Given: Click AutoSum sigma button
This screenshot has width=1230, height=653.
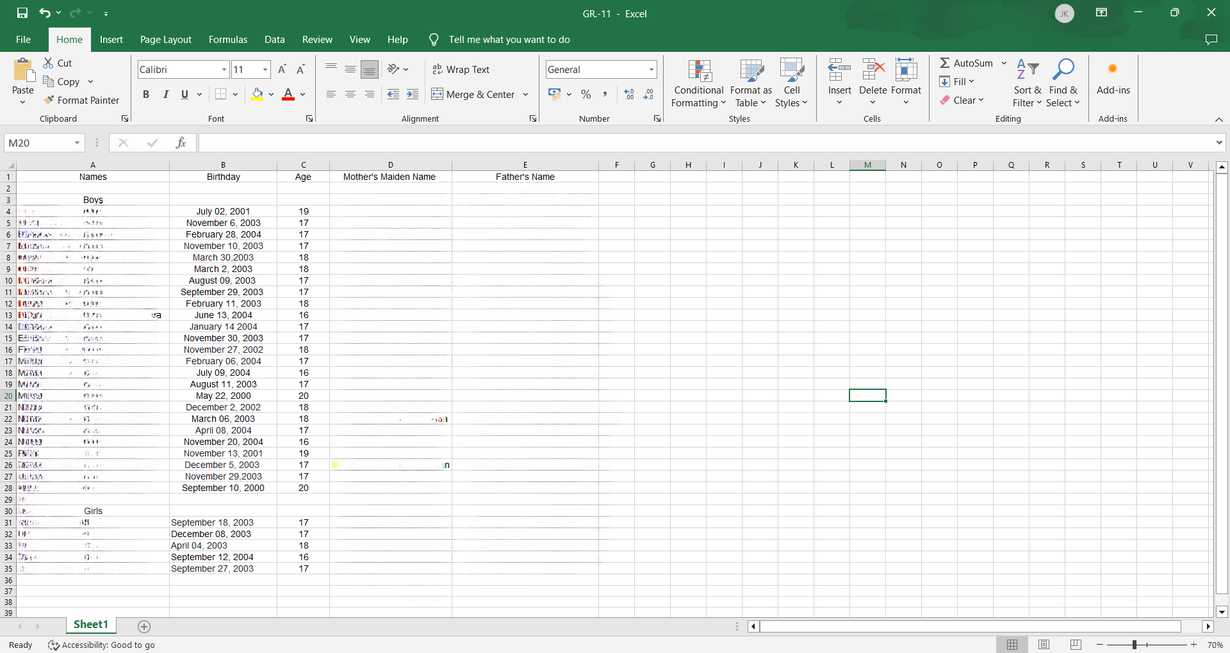Looking at the screenshot, I should pyautogui.click(x=966, y=63).
